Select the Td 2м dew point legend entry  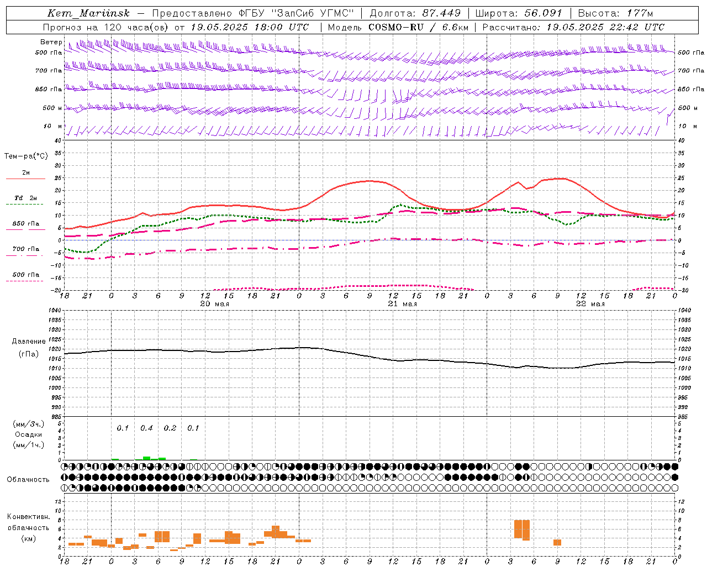coord(25,198)
